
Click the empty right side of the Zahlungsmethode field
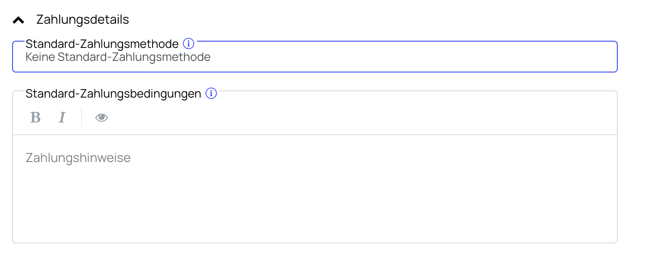[x=414, y=57]
